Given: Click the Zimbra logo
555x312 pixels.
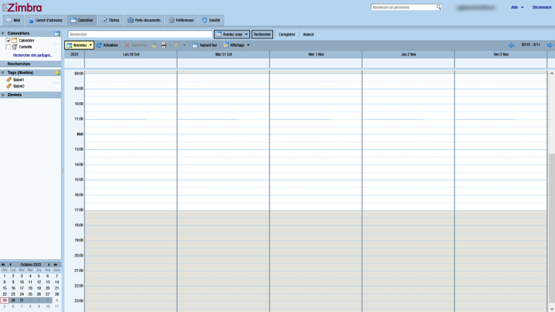Looking at the screenshot, I should [22, 7].
